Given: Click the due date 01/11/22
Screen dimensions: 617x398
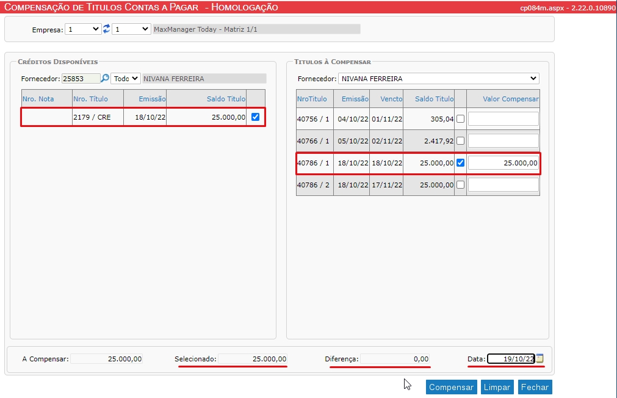Looking at the screenshot, I should pyautogui.click(x=387, y=119).
